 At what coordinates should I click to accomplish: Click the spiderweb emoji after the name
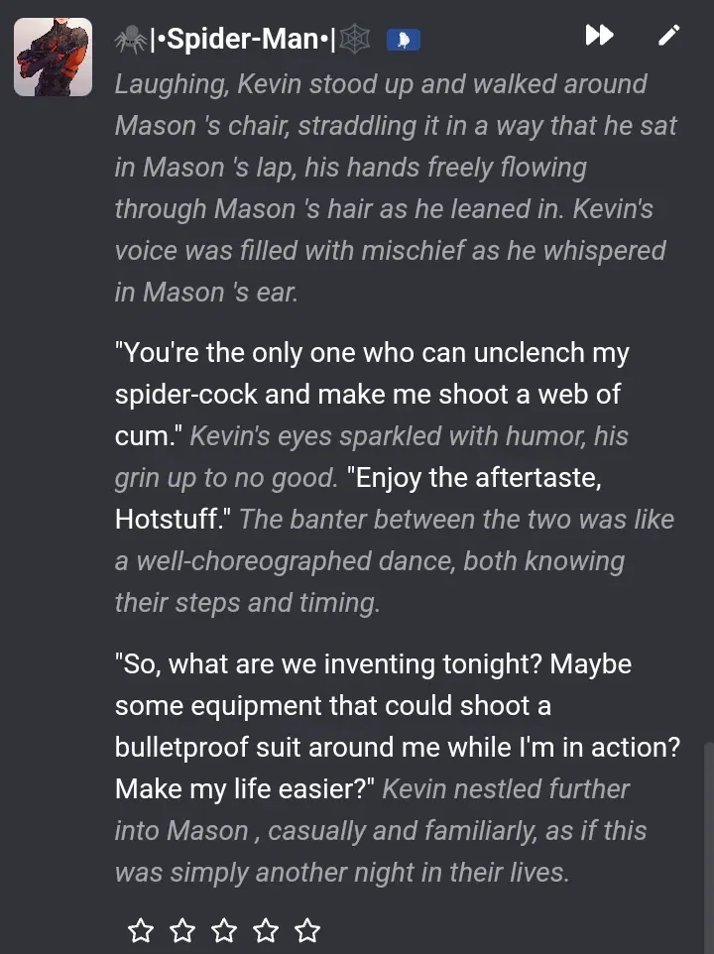pos(354,40)
